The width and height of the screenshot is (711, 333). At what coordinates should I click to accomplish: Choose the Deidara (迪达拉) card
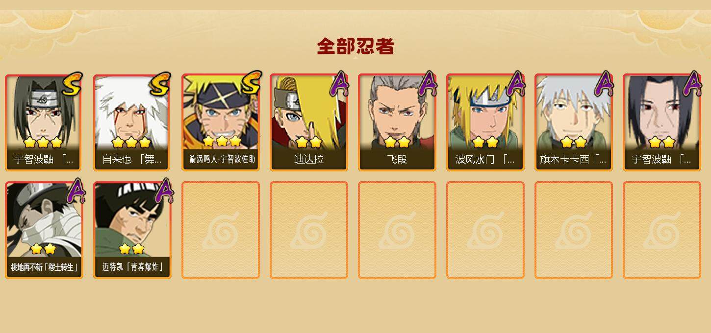pos(309,122)
